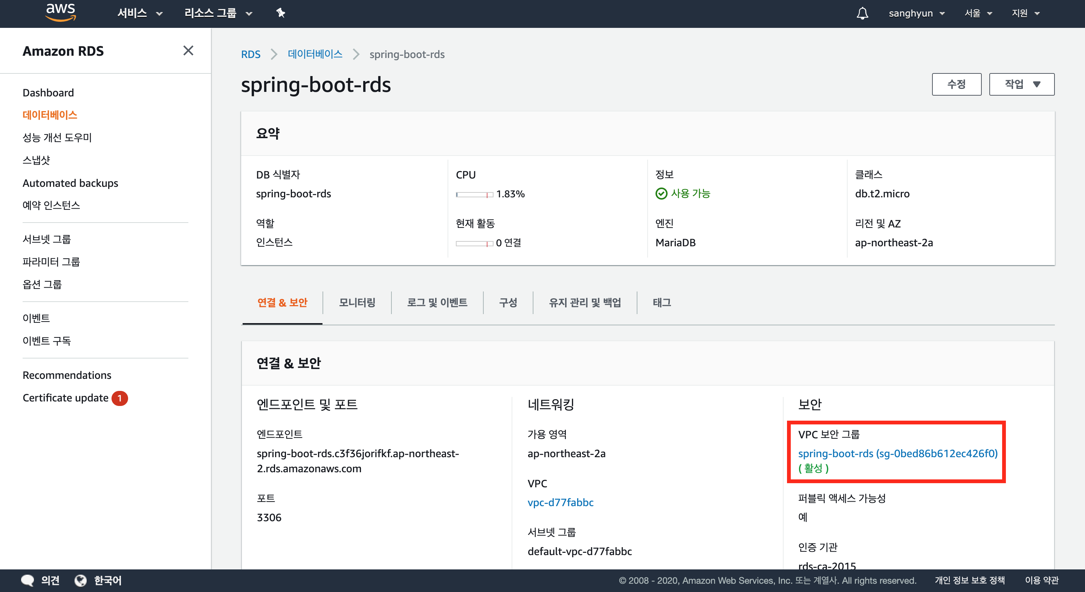Open the vpc-d77fabbc link
Image resolution: width=1085 pixels, height=592 pixels.
pyautogui.click(x=560, y=502)
